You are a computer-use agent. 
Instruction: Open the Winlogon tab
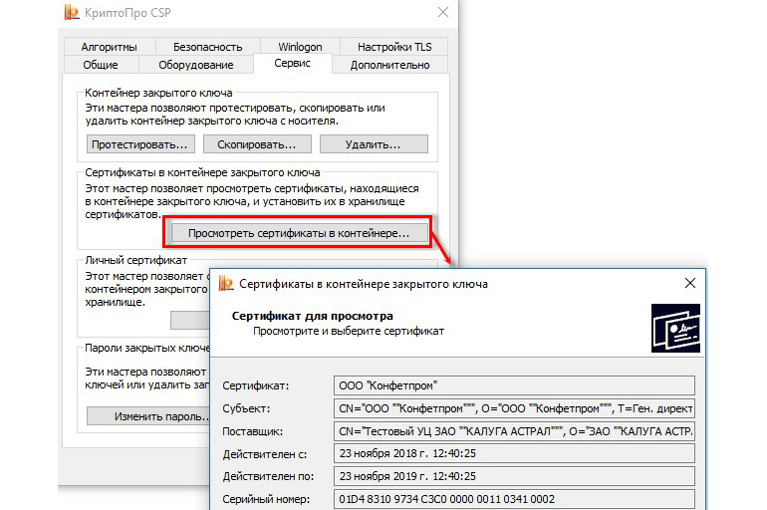pyautogui.click(x=300, y=47)
